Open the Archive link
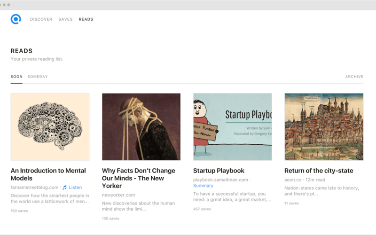The image size is (376, 235). tap(354, 77)
